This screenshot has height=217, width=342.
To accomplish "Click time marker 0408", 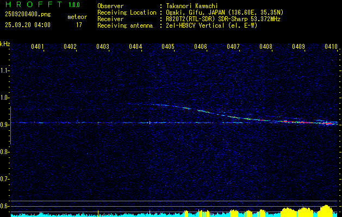I will point(266,46).
